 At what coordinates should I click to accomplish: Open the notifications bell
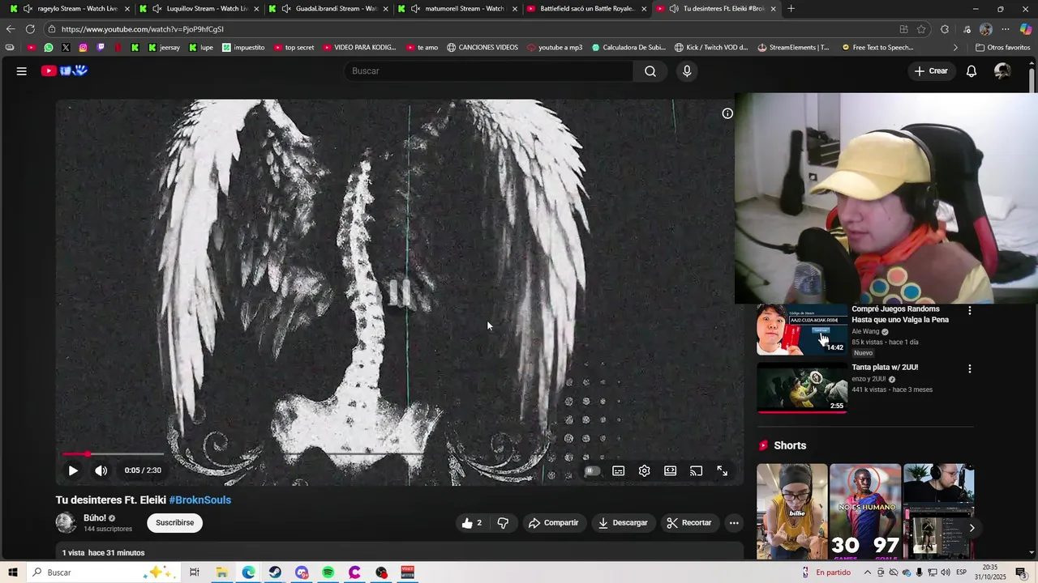pos(972,71)
